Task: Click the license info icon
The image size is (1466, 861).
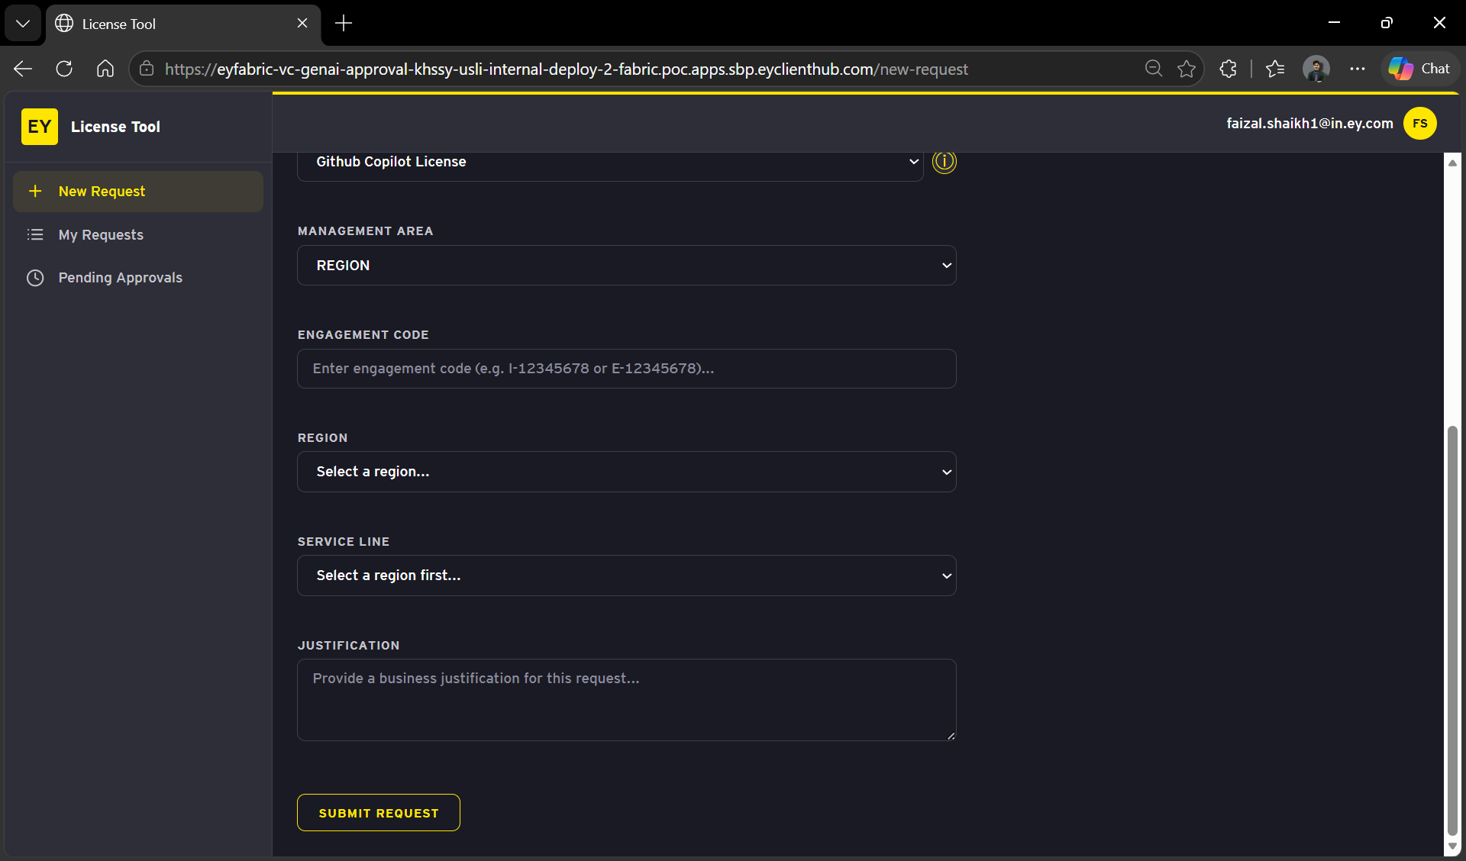Action: [945, 162]
